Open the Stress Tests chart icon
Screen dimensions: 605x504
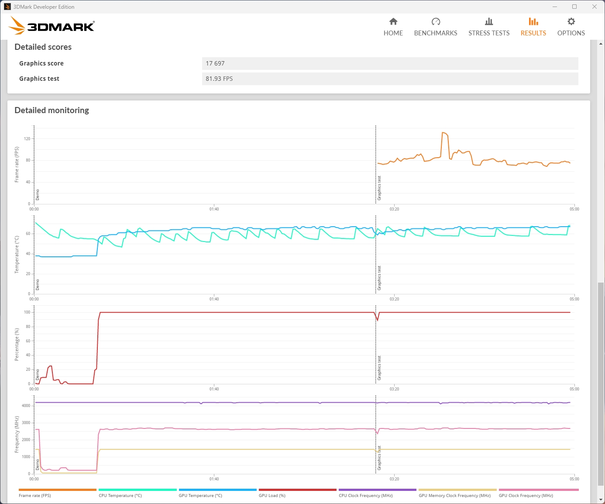[x=489, y=21]
